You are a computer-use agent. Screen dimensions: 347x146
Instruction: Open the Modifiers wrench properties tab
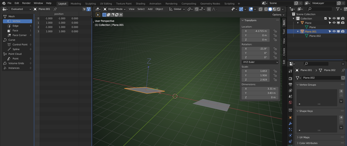pyautogui.click(x=290, y=124)
